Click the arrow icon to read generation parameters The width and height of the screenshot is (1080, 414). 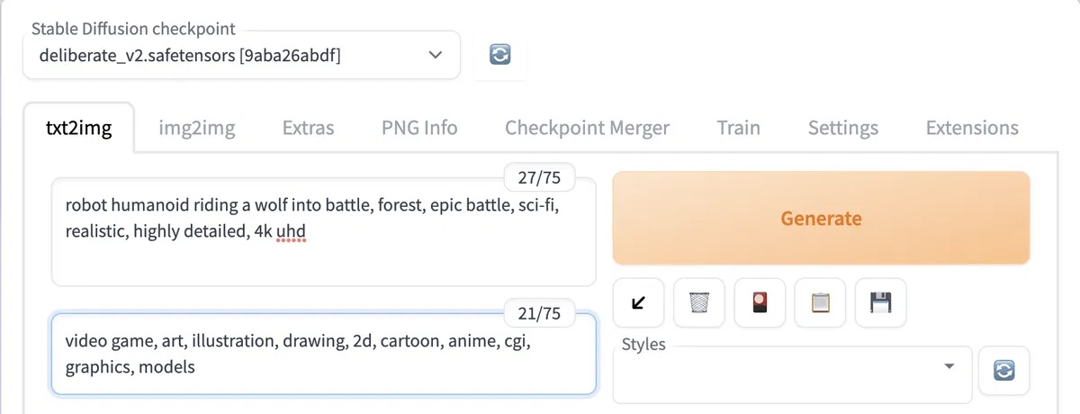(x=638, y=302)
